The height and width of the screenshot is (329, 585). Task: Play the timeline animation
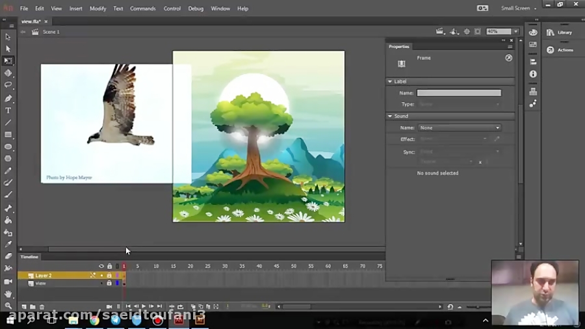point(144,307)
